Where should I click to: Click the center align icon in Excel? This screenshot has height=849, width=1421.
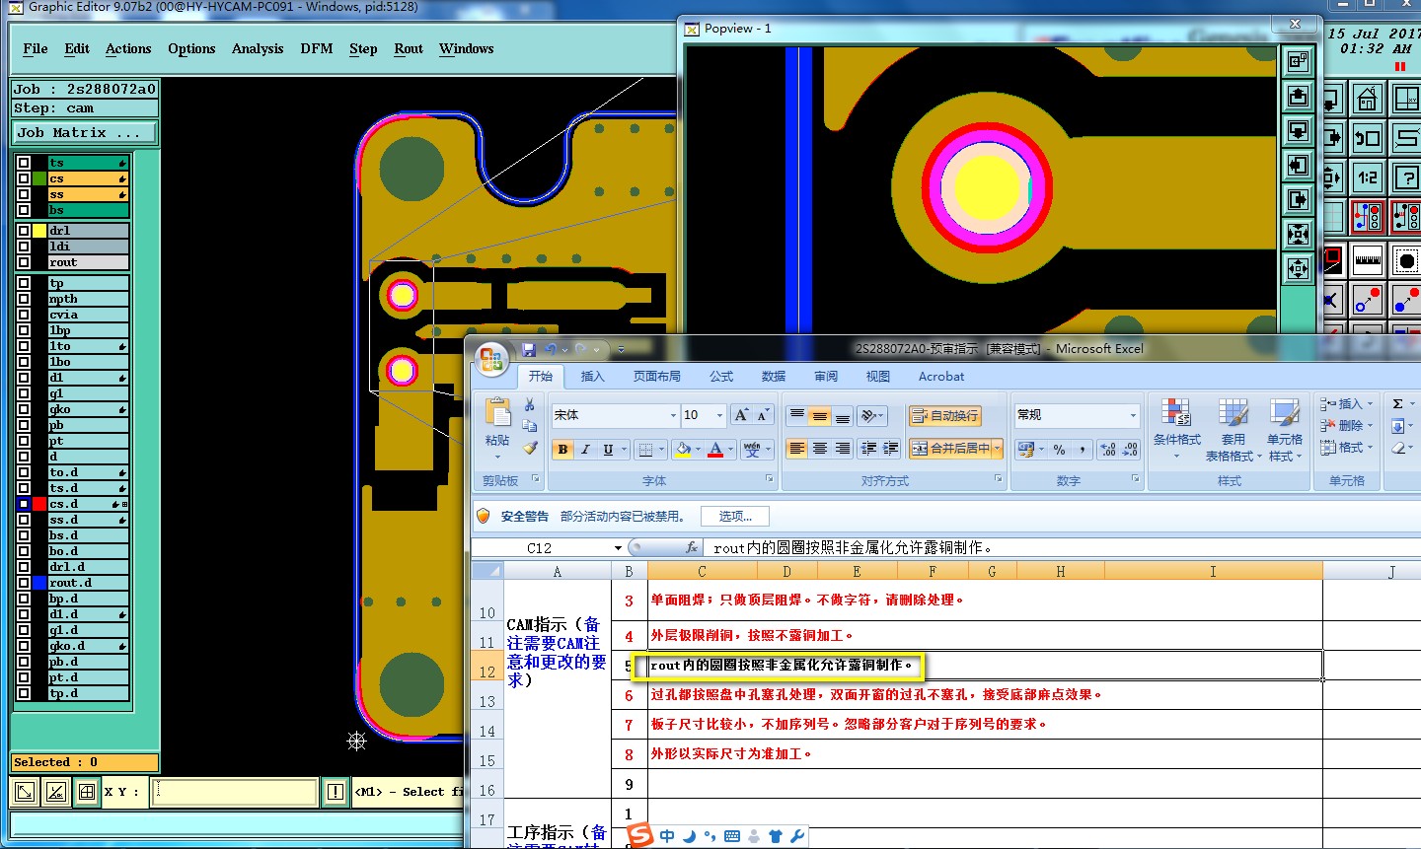click(x=819, y=449)
